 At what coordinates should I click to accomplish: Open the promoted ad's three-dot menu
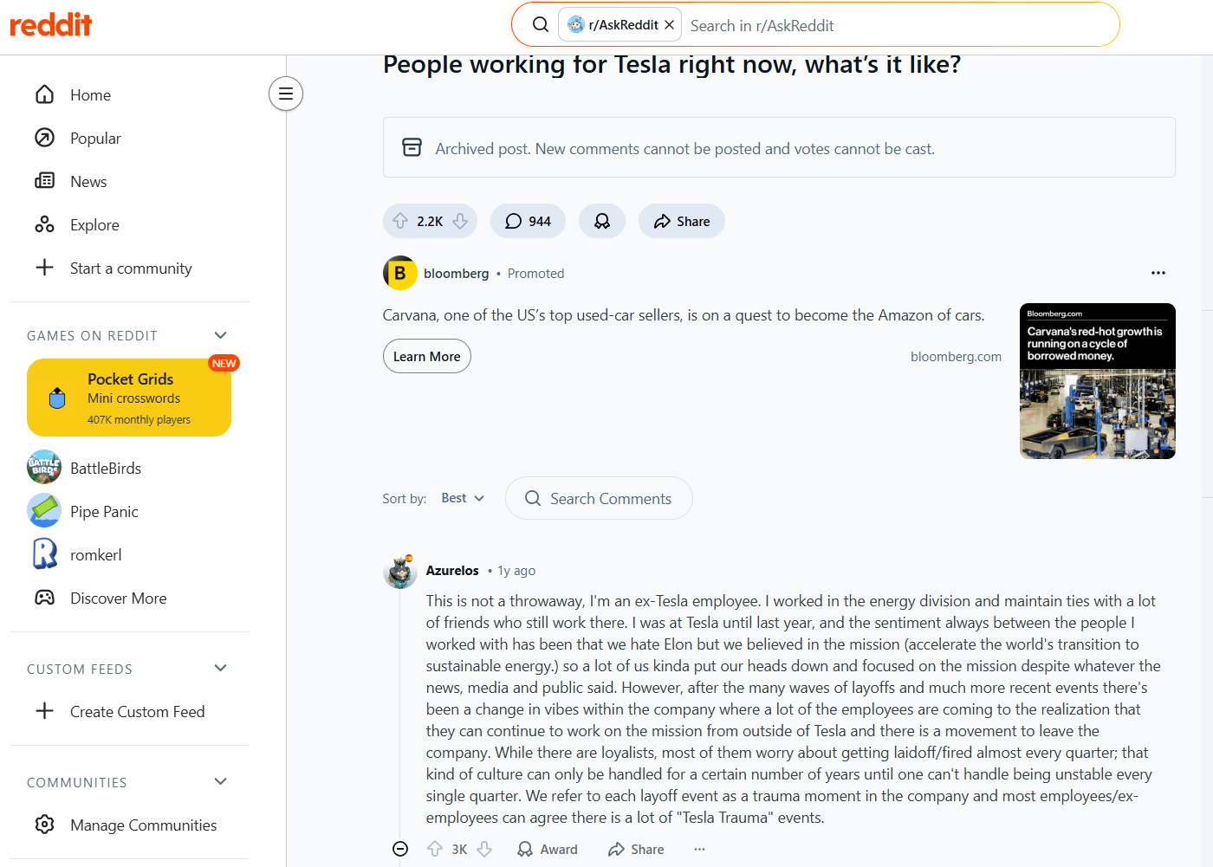pyautogui.click(x=1158, y=273)
